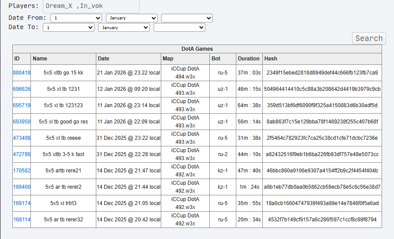Image resolution: width=394 pixels, height=239 pixels.
Task: Select game name '5x5 xl tb 1231'
Action: click(63, 89)
